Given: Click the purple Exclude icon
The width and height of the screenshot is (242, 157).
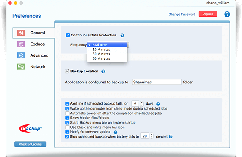Looking at the screenshot, I should point(21,44).
